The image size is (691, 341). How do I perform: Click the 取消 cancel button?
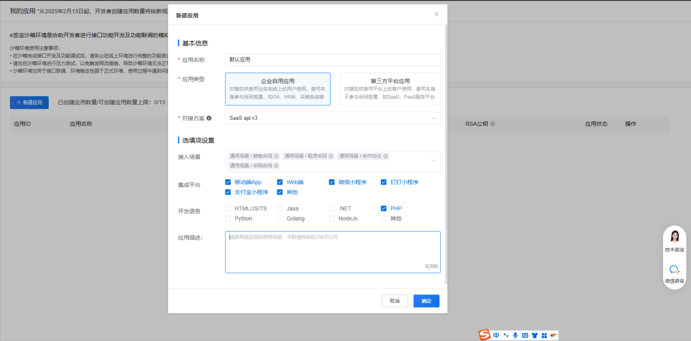coord(394,301)
